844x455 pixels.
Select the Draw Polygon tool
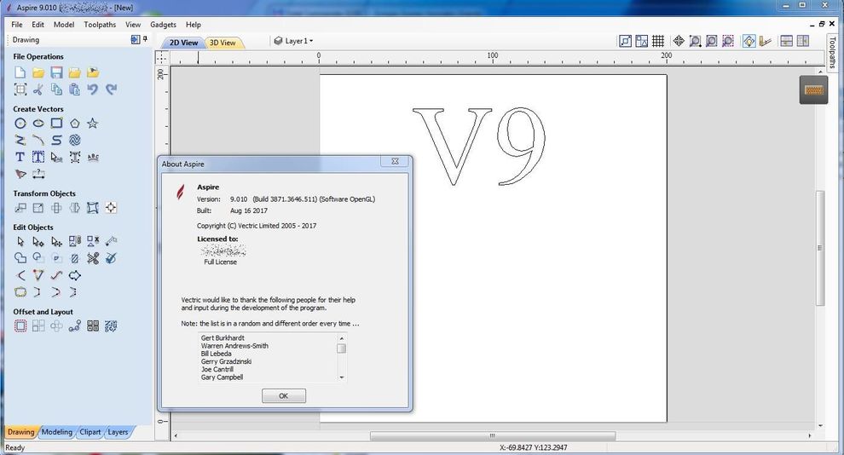pyautogui.click(x=75, y=124)
